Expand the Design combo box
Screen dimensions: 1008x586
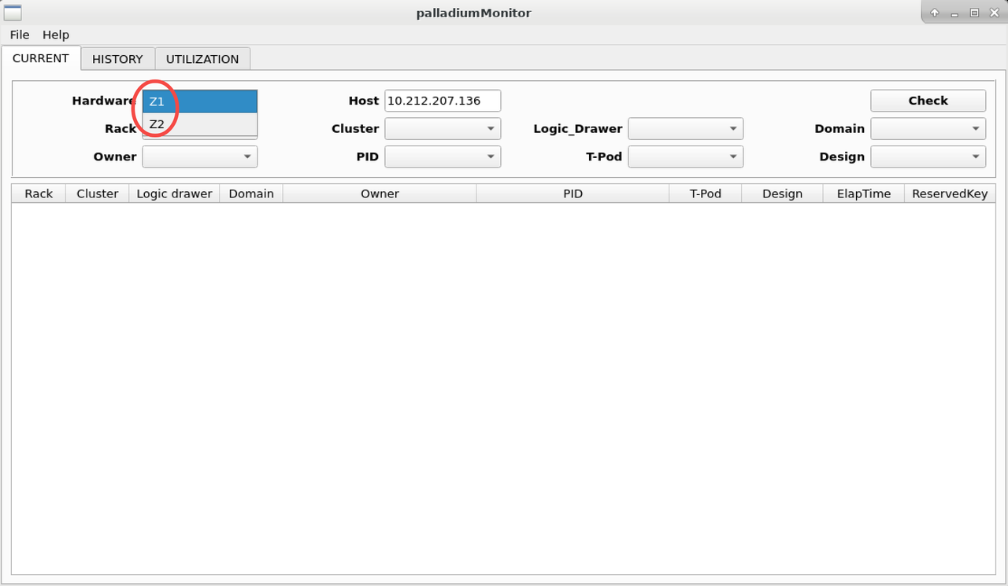coord(928,157)
